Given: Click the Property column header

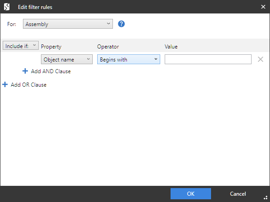Looking at the screenshot, I should (x=51, y=47).
